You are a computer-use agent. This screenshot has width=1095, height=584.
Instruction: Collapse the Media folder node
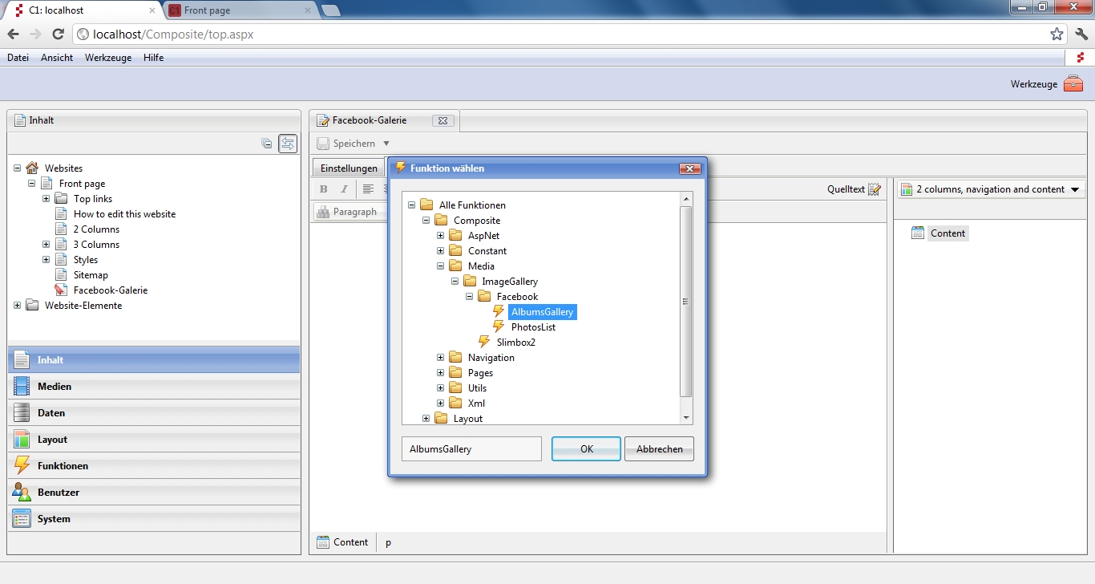[440, 266]
